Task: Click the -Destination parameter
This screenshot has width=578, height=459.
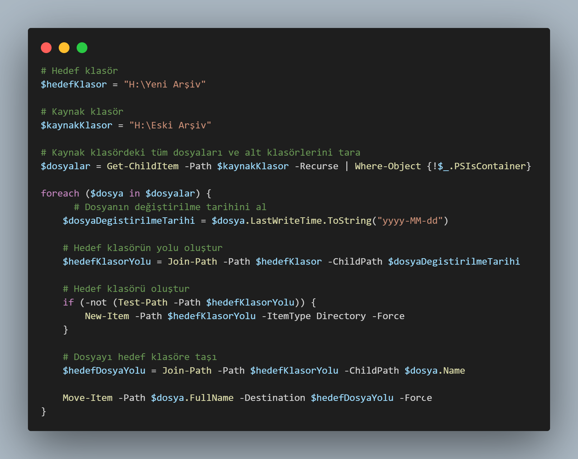Action: click(272, 398)
